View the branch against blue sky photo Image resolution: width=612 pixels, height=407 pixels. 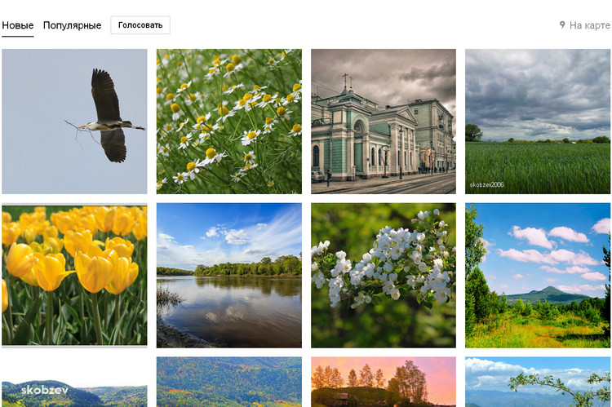(x=537, y=383)
